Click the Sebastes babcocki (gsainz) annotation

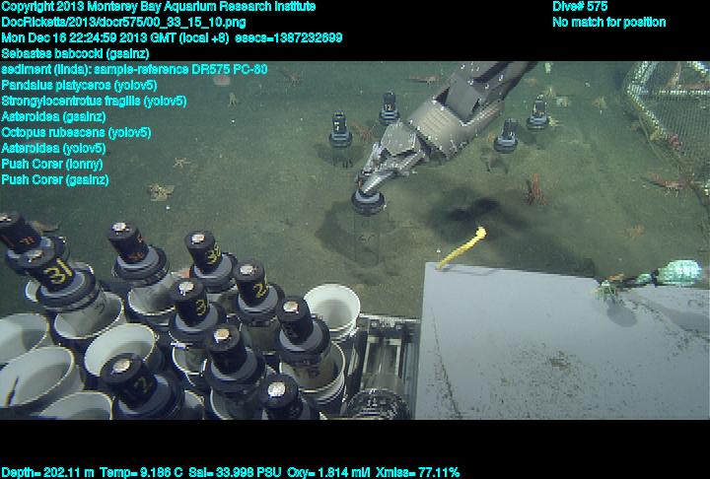[x=75, y=54]
